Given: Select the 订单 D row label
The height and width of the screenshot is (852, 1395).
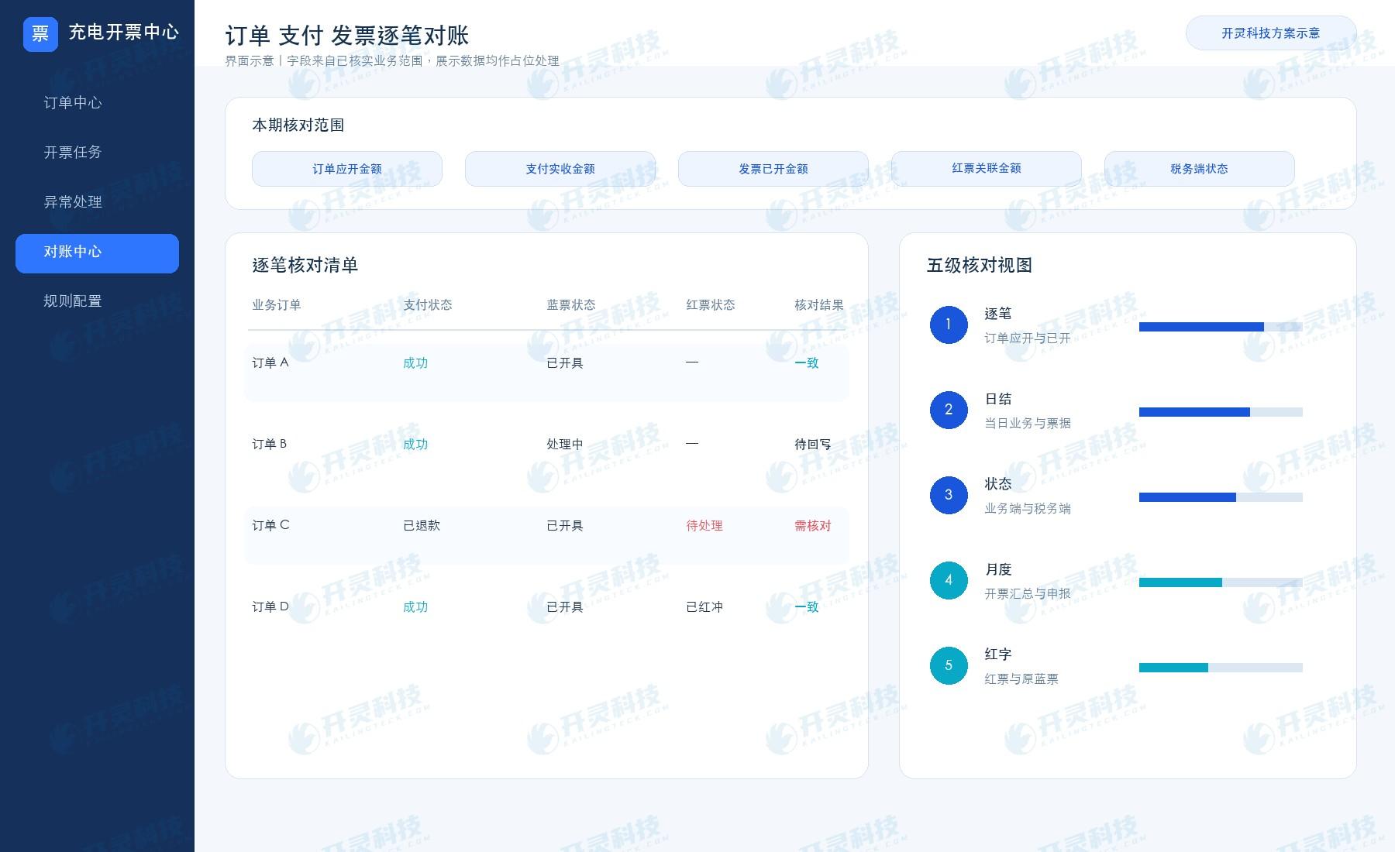Looking at the screenshot, I should [x=270, y=606].
